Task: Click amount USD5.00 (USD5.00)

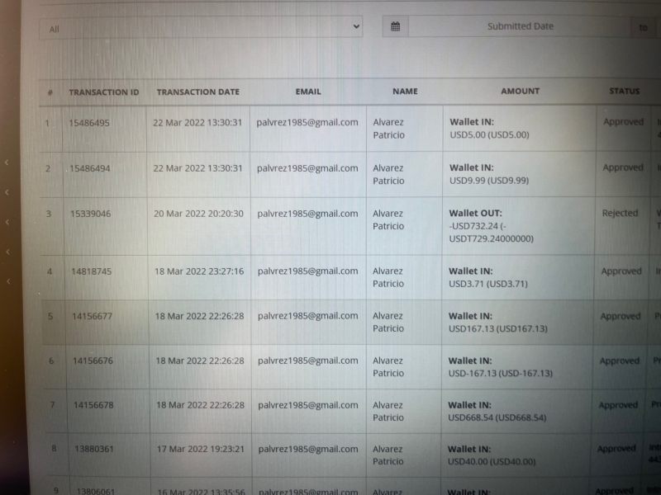Action: tap(489, 134)
